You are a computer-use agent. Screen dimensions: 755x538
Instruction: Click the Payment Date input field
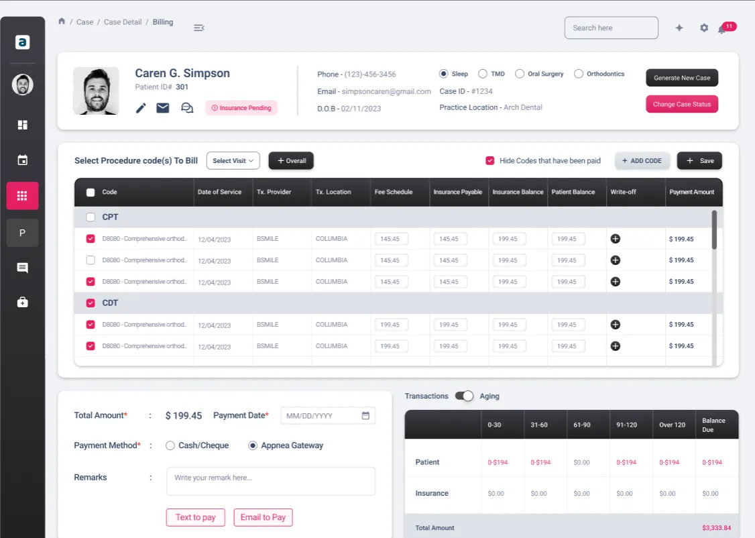(328, 416)
